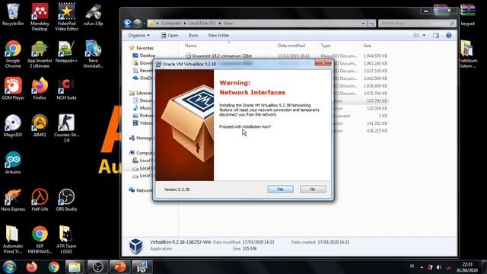Image resolution: width=487 pixels, height=274 pixels.
Task: Launch Counter-Strike 1.6 shortcut
Action: tap(66, 129)
